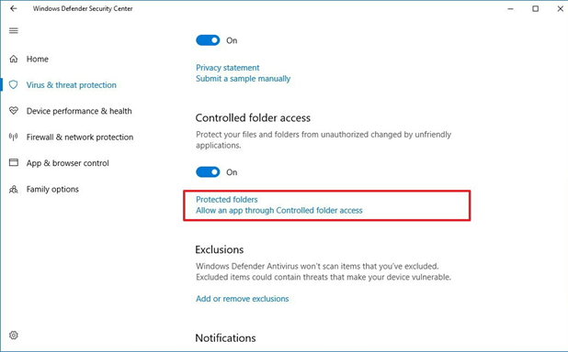Open Settings via the gear icon
The width and height of the screenshot is (568, 352).
(x=14, y=335)
